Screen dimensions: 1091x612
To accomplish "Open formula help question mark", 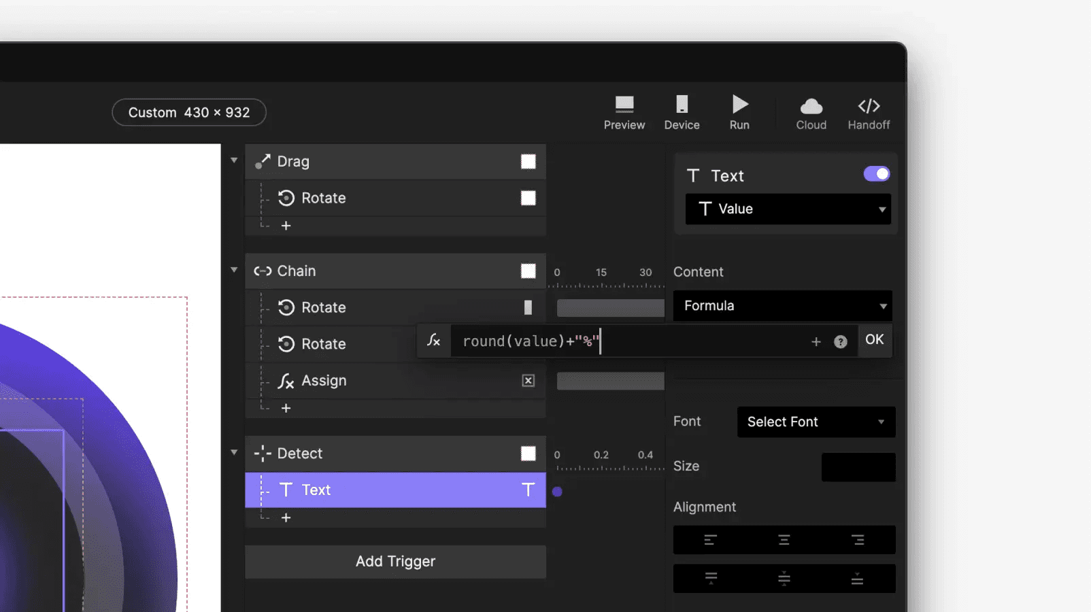I will pos(841,342).
